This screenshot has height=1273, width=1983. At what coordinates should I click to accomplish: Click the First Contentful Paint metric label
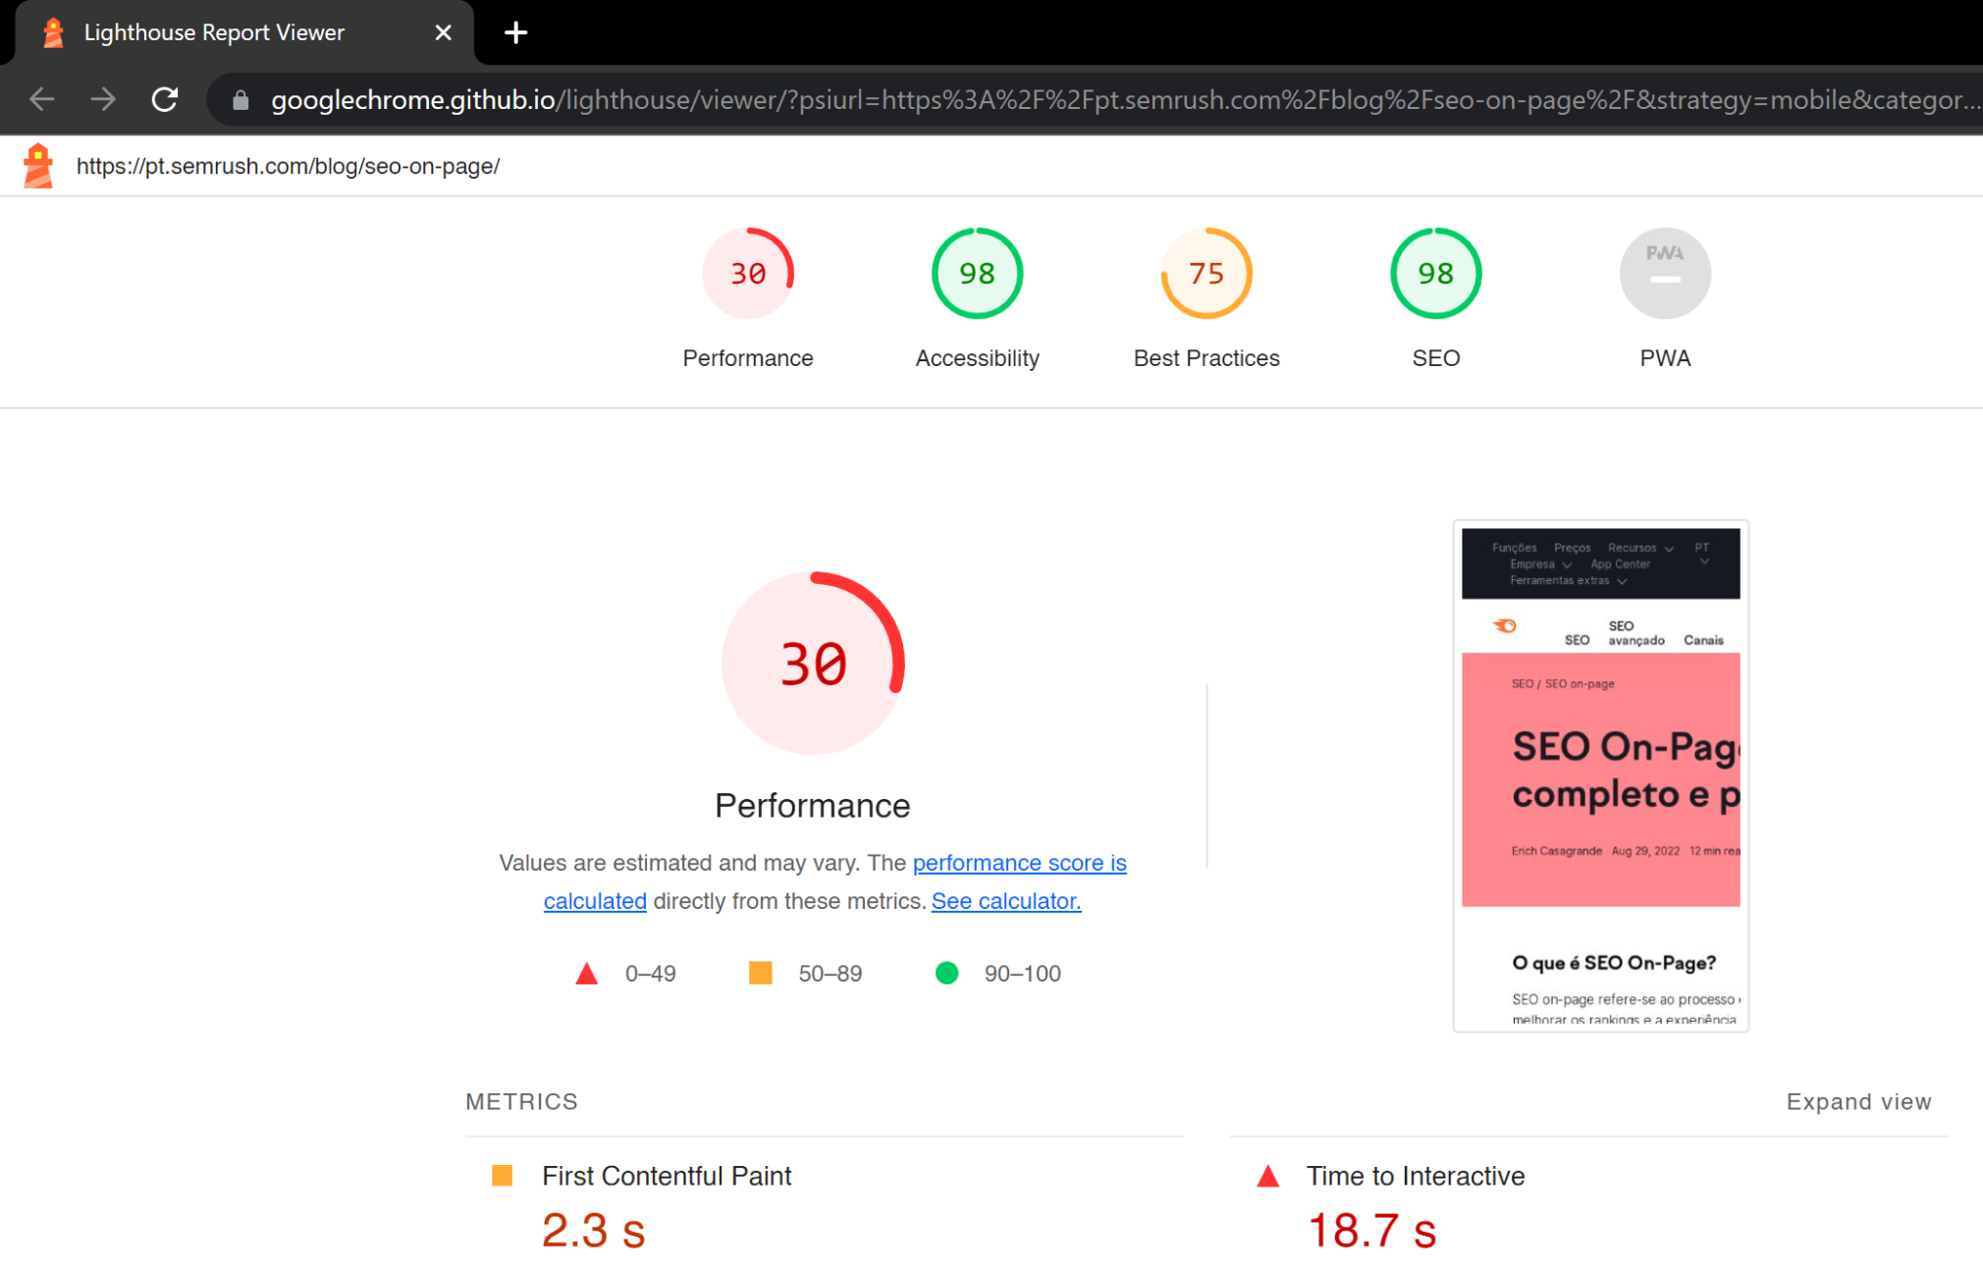[667, 1176]
